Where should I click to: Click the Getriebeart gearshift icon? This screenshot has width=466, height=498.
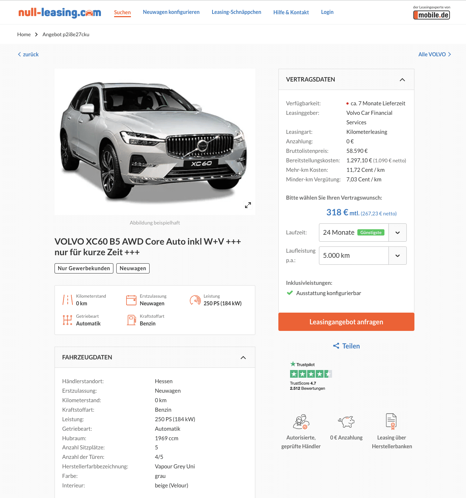tap(67, 320)
